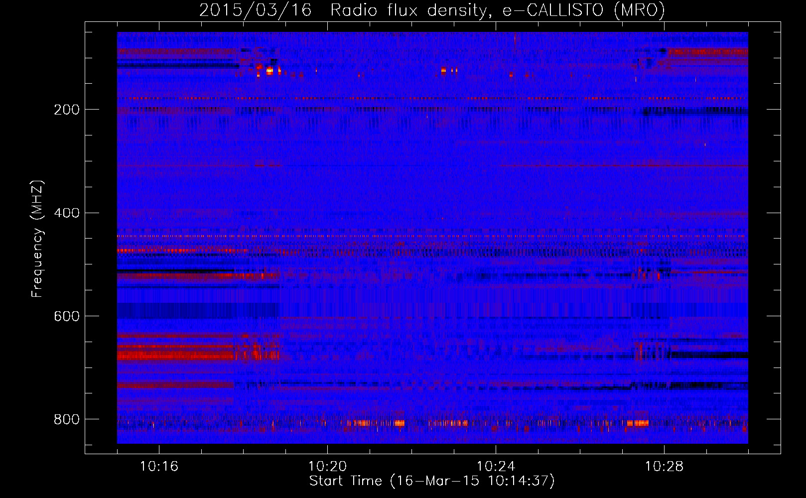Click the 400 frequency tick label

pyautogui.click(x=67, y=213)
